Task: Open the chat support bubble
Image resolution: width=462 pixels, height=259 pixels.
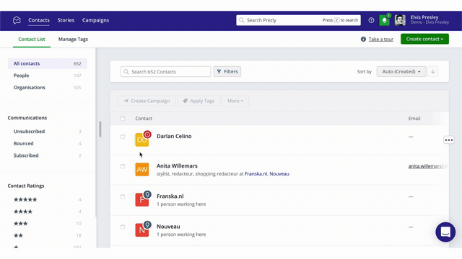Action: 445,232
